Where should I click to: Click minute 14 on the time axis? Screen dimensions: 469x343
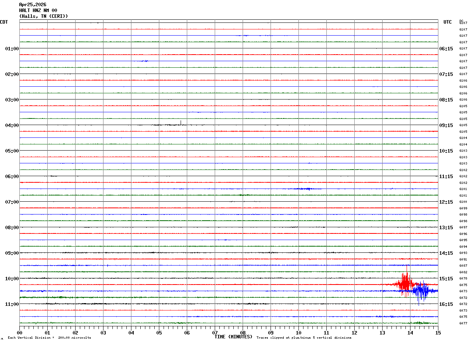410,333
